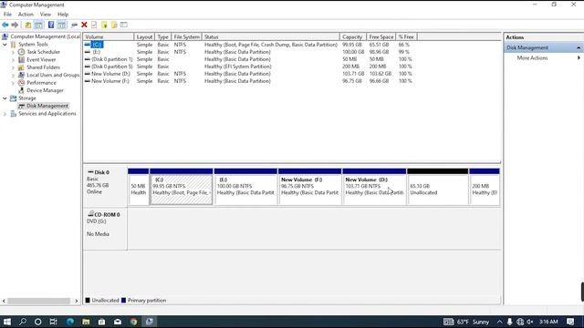Open taskbar Search magnifier
The height and width of the screenshot is (328, 584).
22,322
